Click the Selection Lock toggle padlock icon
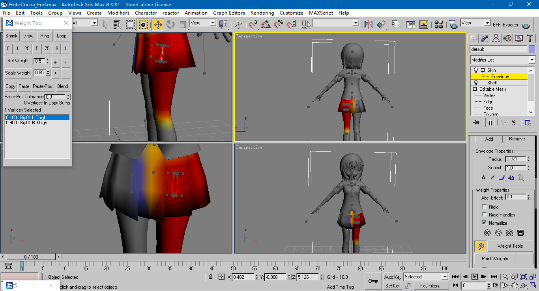Viewport: 539px width, 291px height. pos(211,277)
